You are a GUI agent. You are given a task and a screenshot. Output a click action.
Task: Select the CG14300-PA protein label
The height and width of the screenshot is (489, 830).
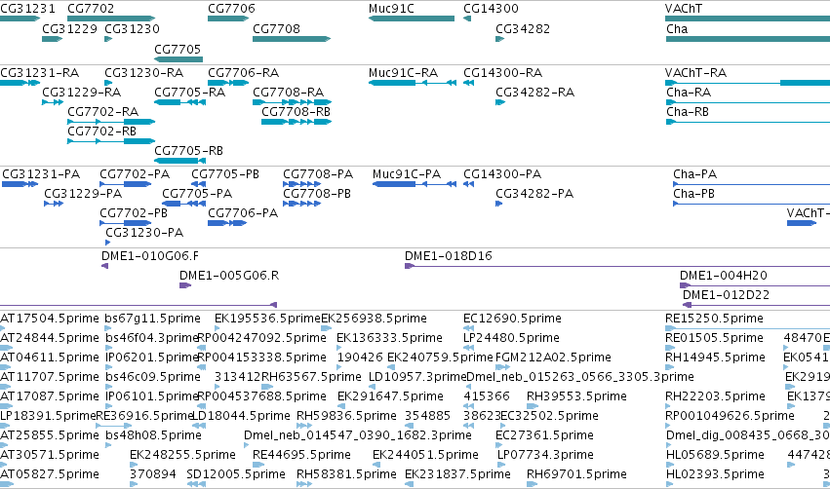tap(502, 174)
